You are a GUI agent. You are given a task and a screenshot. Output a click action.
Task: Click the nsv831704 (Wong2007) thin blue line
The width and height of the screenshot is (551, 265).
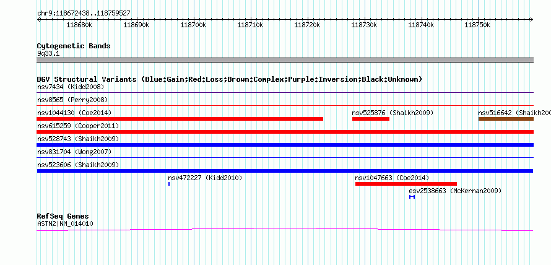285,157
